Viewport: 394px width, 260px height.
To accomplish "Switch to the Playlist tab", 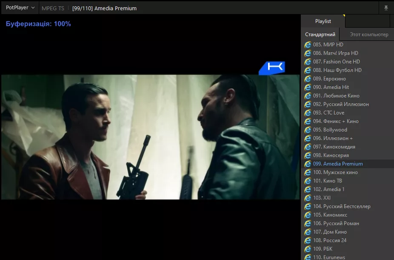I will (323, 21).
